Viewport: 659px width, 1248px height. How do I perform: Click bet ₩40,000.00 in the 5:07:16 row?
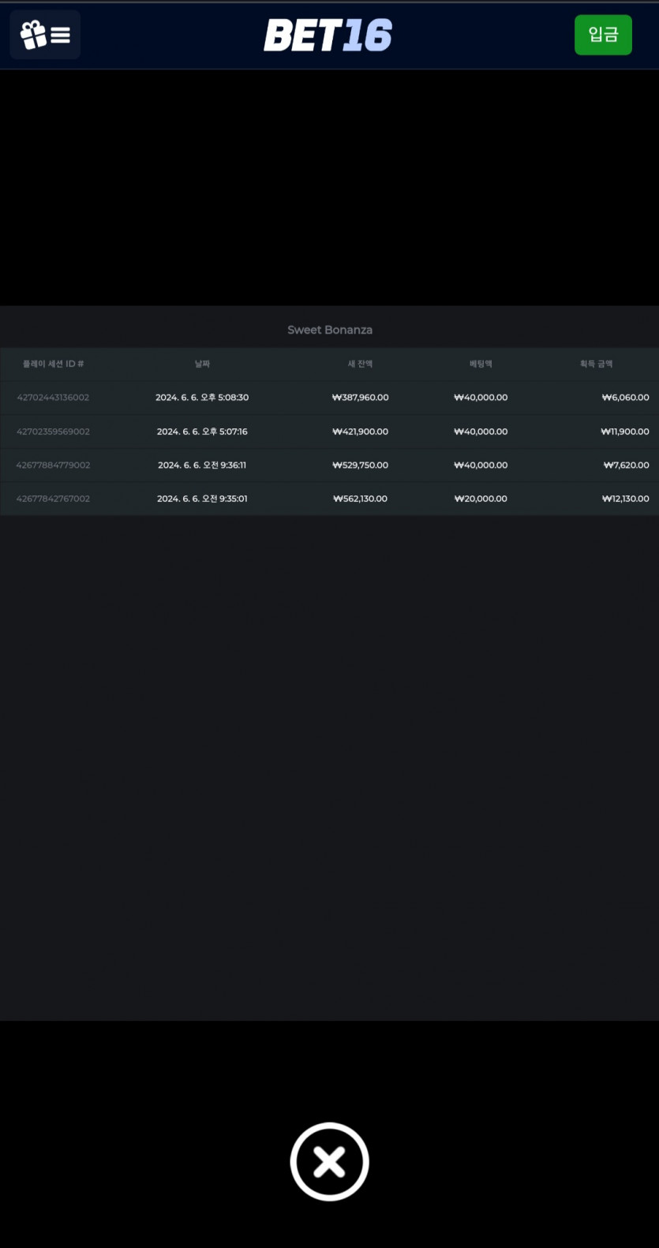point(481,432)
